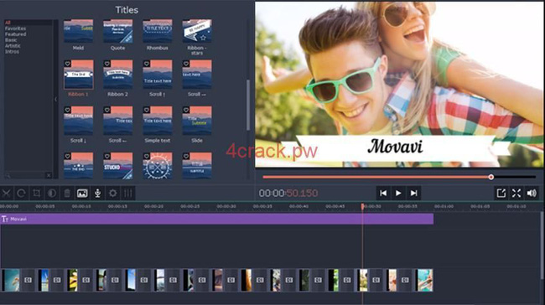This screenshot has height=305, width=545.
Task: Toggle favorite heart on Slide title
Action: (x=186, y=110)
